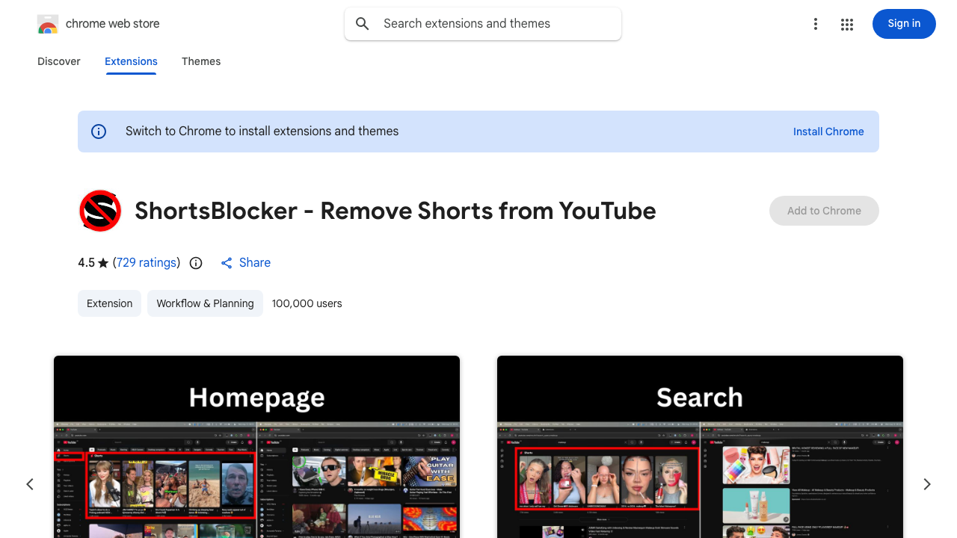Click the Share icon
The width and height of the screenshot is (957, 538).
227,263
